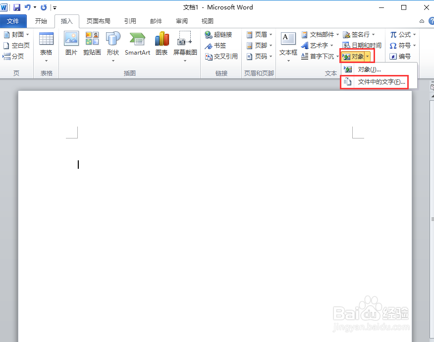Open the 文件 tab

13,21
